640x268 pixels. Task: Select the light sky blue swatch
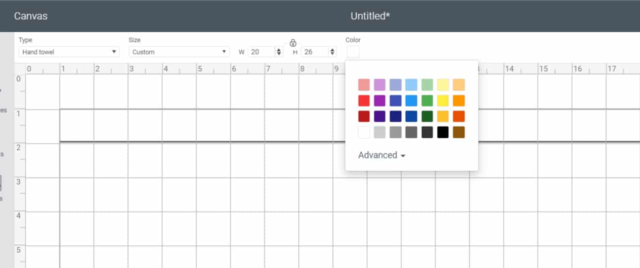tap(411, 85)
